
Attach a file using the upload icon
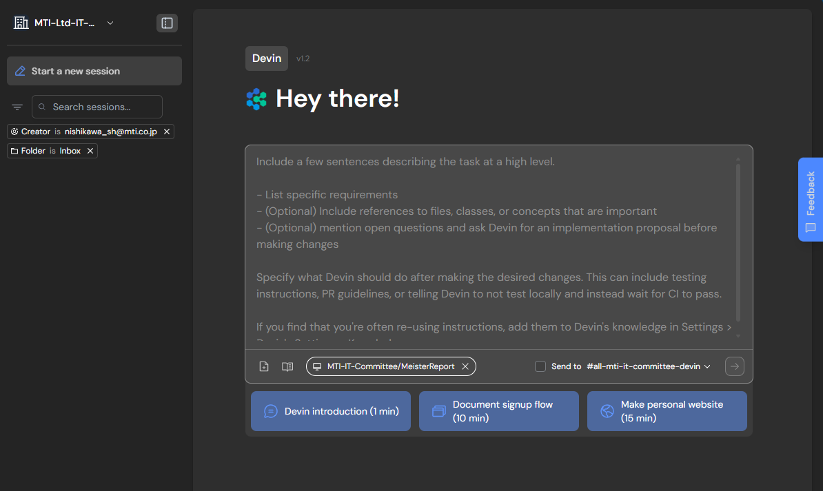(x=264, y=366)
